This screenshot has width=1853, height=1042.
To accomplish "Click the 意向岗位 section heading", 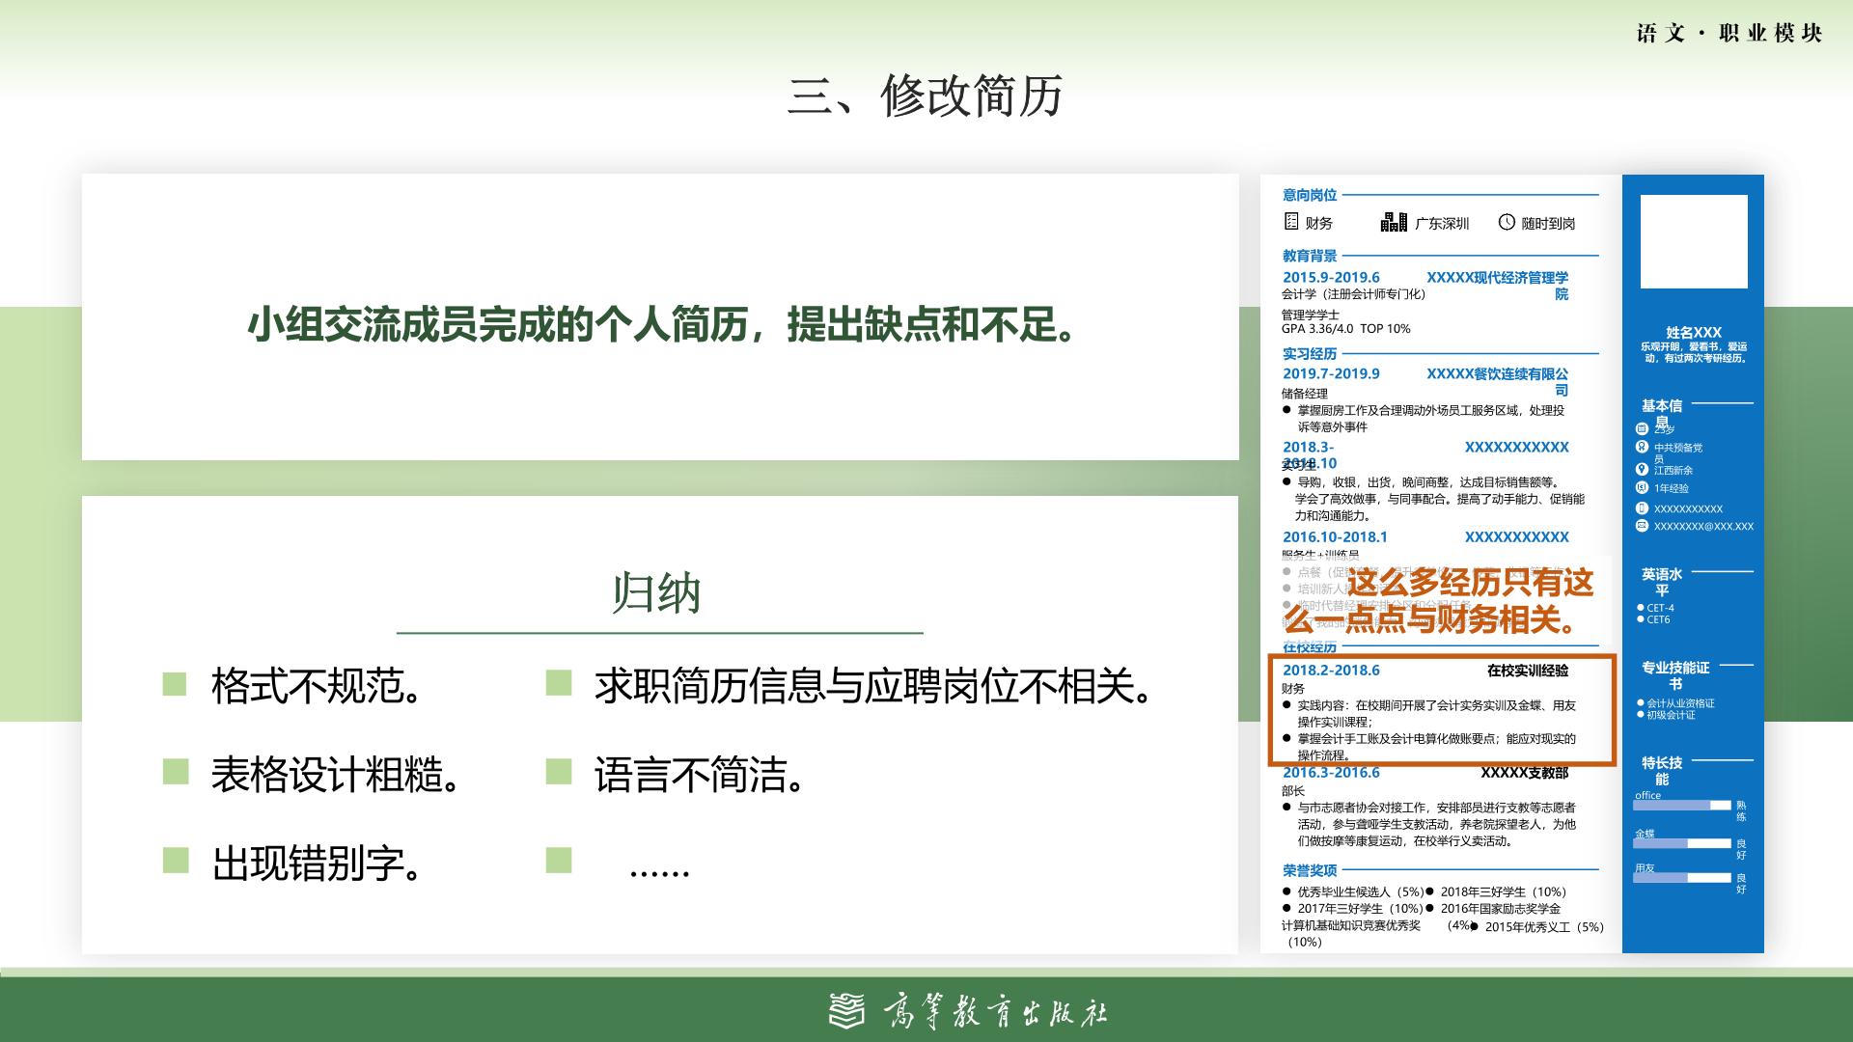I will [1310, 195].
